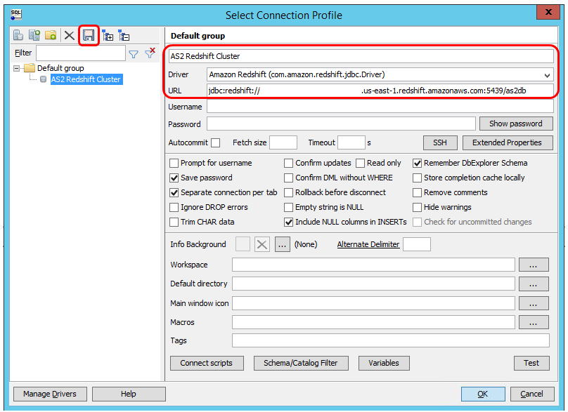Uncheck Remember DbExplorer Schema
The width and height of the screenshot is (568, 412).
pos(418,163)
